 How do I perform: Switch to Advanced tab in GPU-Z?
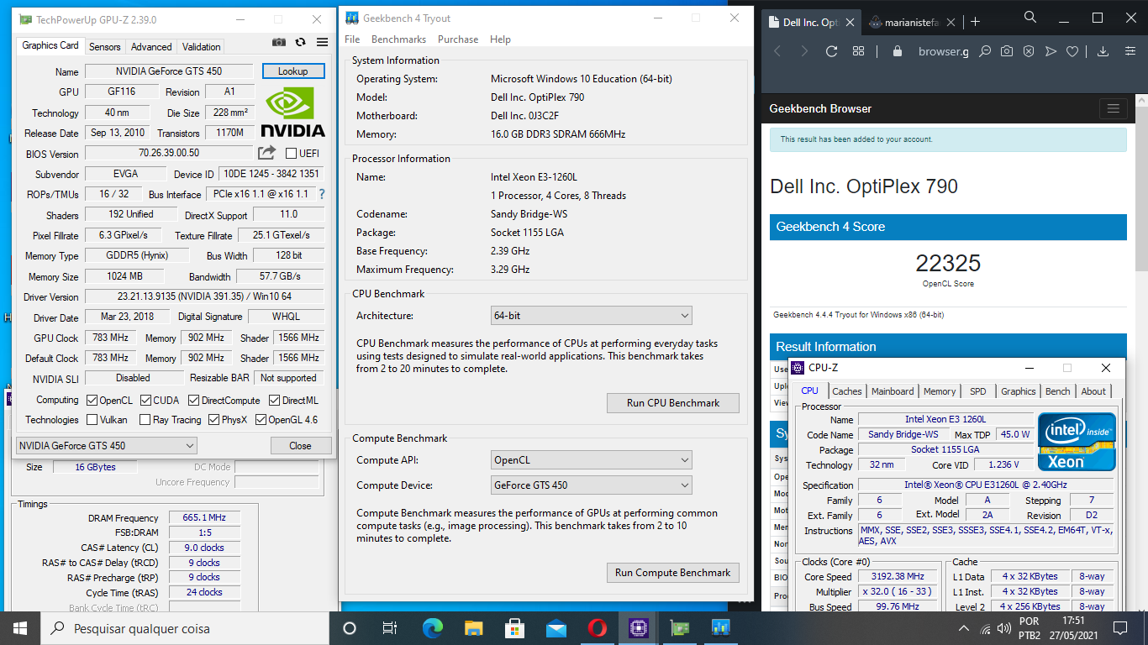pyautogui.click(x=151, y=47)
